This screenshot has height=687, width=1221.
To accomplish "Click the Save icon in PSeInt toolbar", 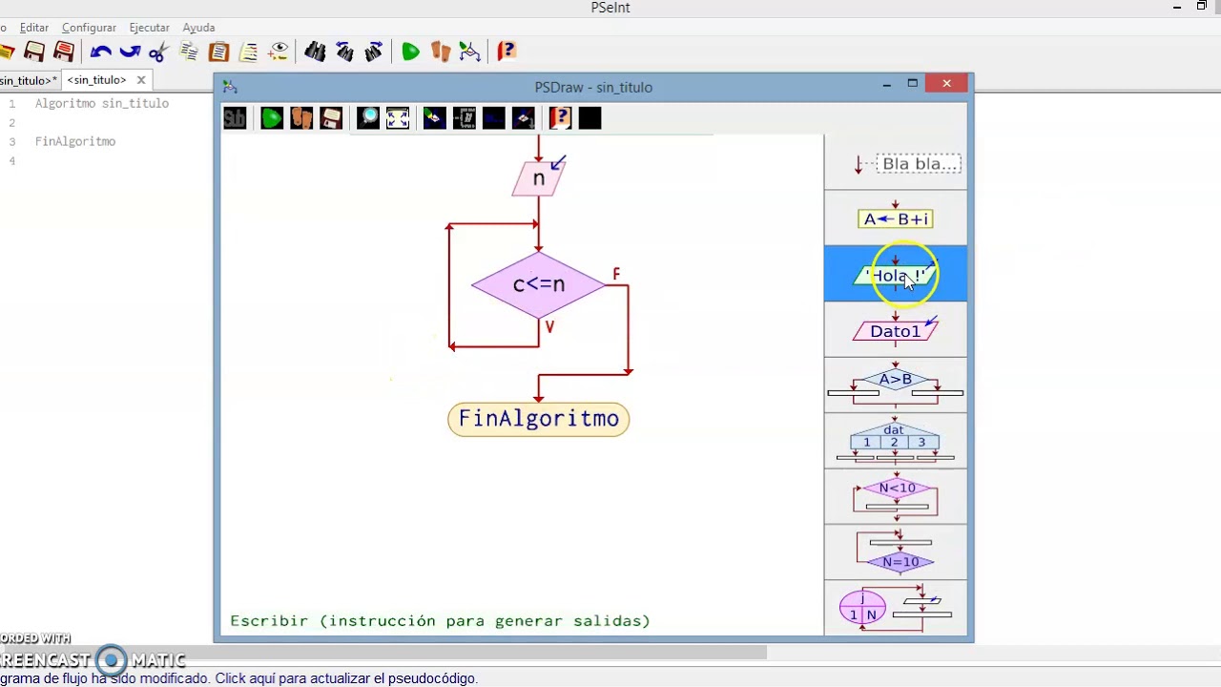I will tap(34, 52).
